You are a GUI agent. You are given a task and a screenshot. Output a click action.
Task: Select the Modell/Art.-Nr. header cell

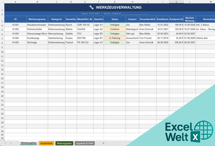click(85, 19)
